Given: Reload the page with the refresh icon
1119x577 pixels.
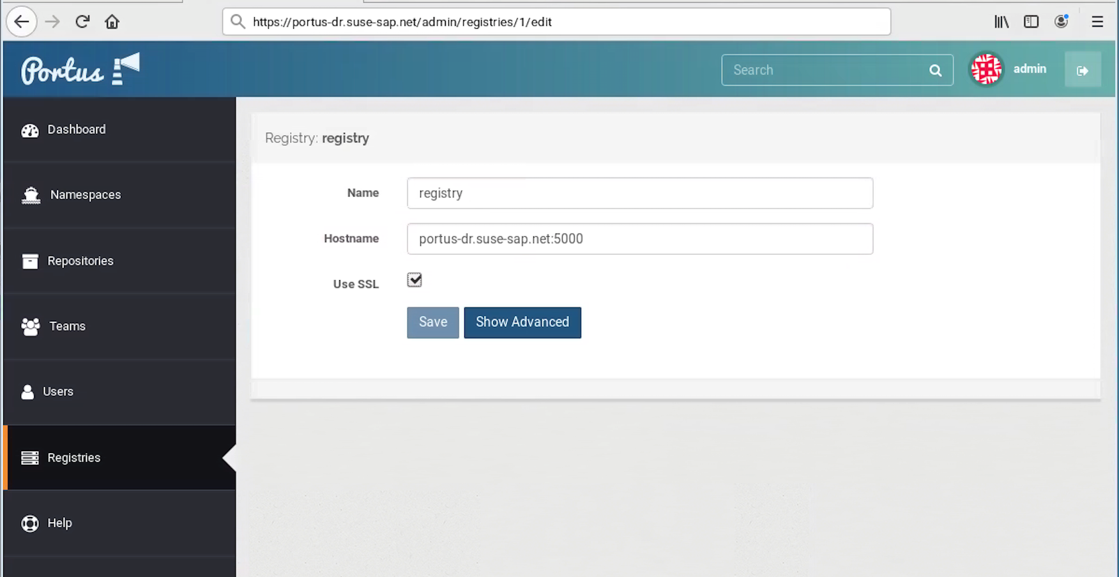Looking at the screenshot, I should click(x=82, y=21).
